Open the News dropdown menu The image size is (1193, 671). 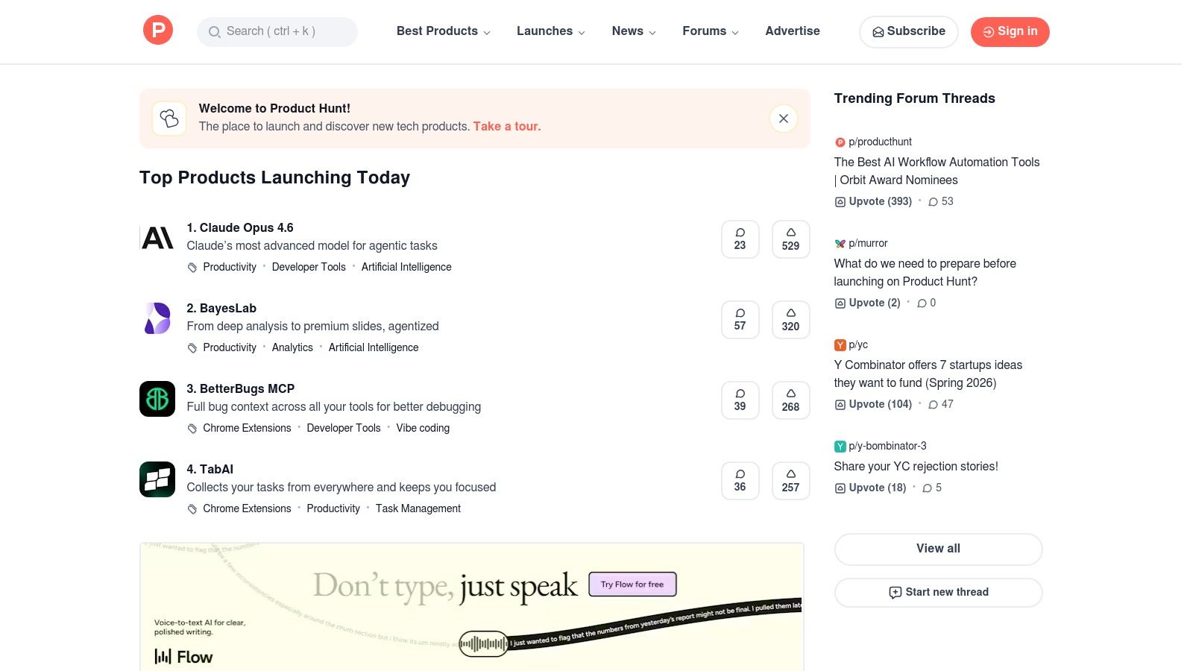point(634,31)
